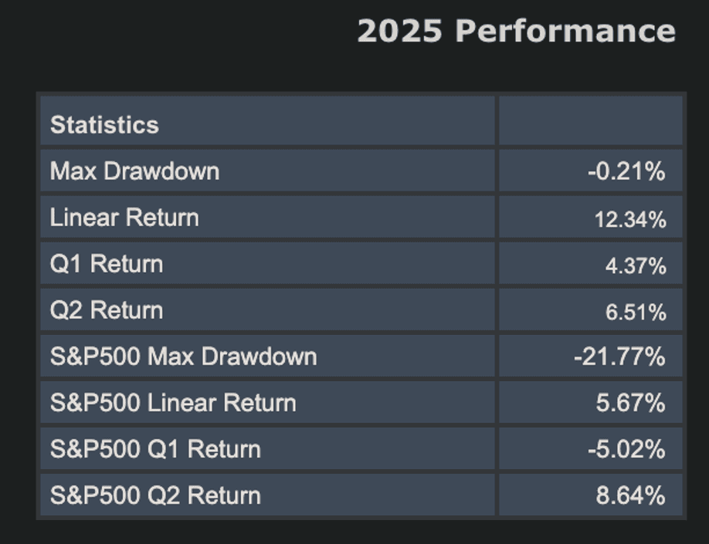Select the Statistics column header
Image resolution: width=709 pixels, height=544 pixels.
[x=104, y=125]
